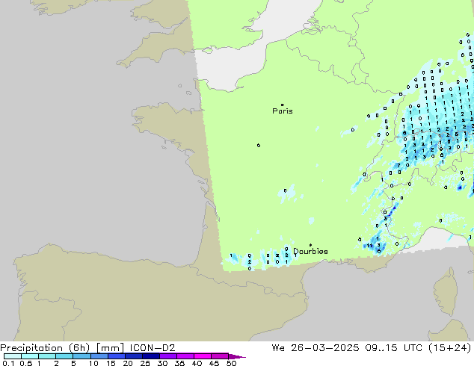Click the '10' legend value
Image resolution: width=474 pixels, height=366 pixels.
pyautogui.click(x=93, y=363)
